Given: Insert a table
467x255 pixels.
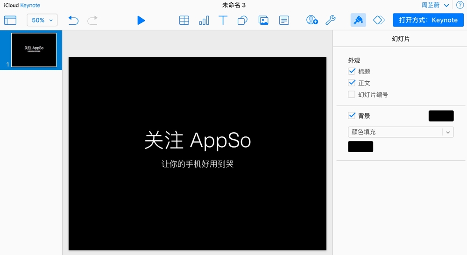Looking at the screenshot, I should click(184, 20).
